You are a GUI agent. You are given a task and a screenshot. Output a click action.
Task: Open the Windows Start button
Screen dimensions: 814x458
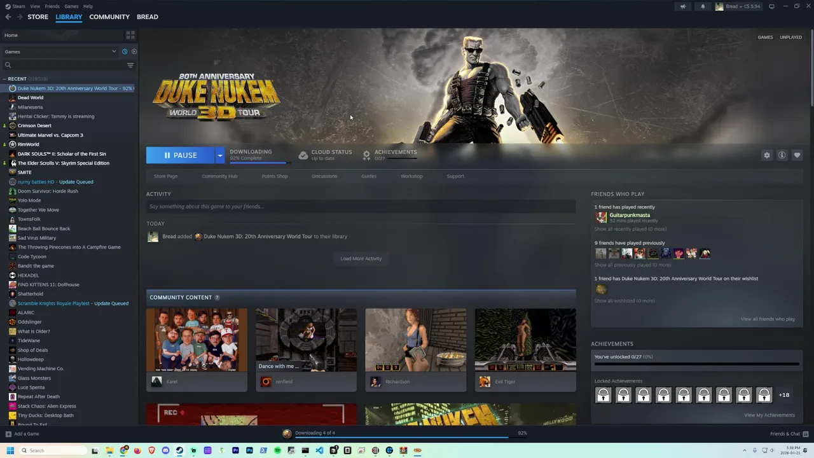(x=10, y=450)
